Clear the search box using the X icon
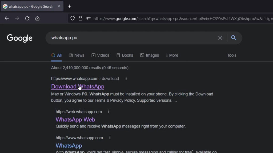The width and height of the screenshot is (273, 153). click(x=220, y=38)
